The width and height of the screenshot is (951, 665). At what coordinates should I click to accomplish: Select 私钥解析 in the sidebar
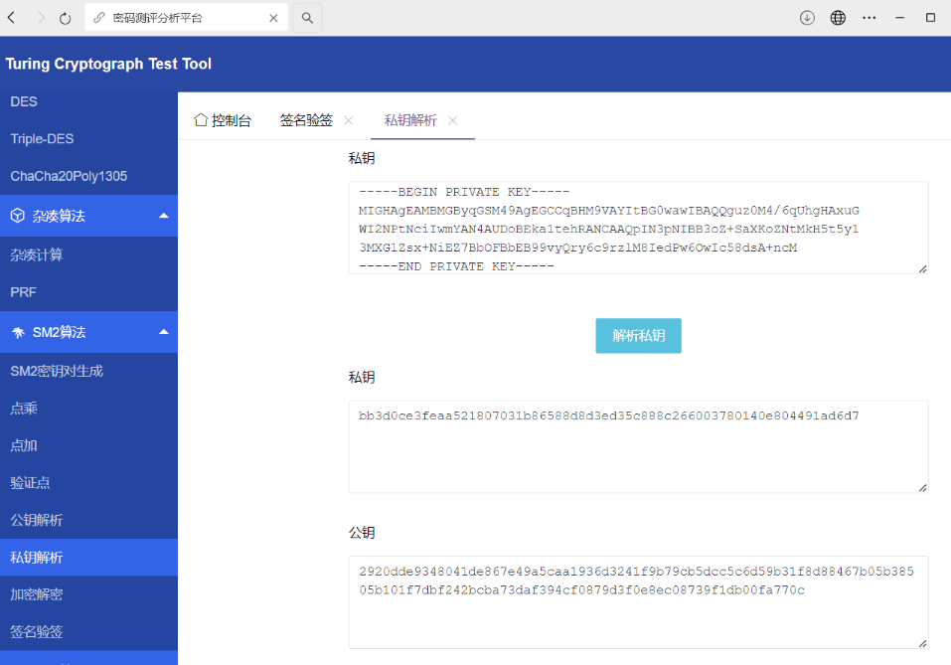tap(88, 558)
